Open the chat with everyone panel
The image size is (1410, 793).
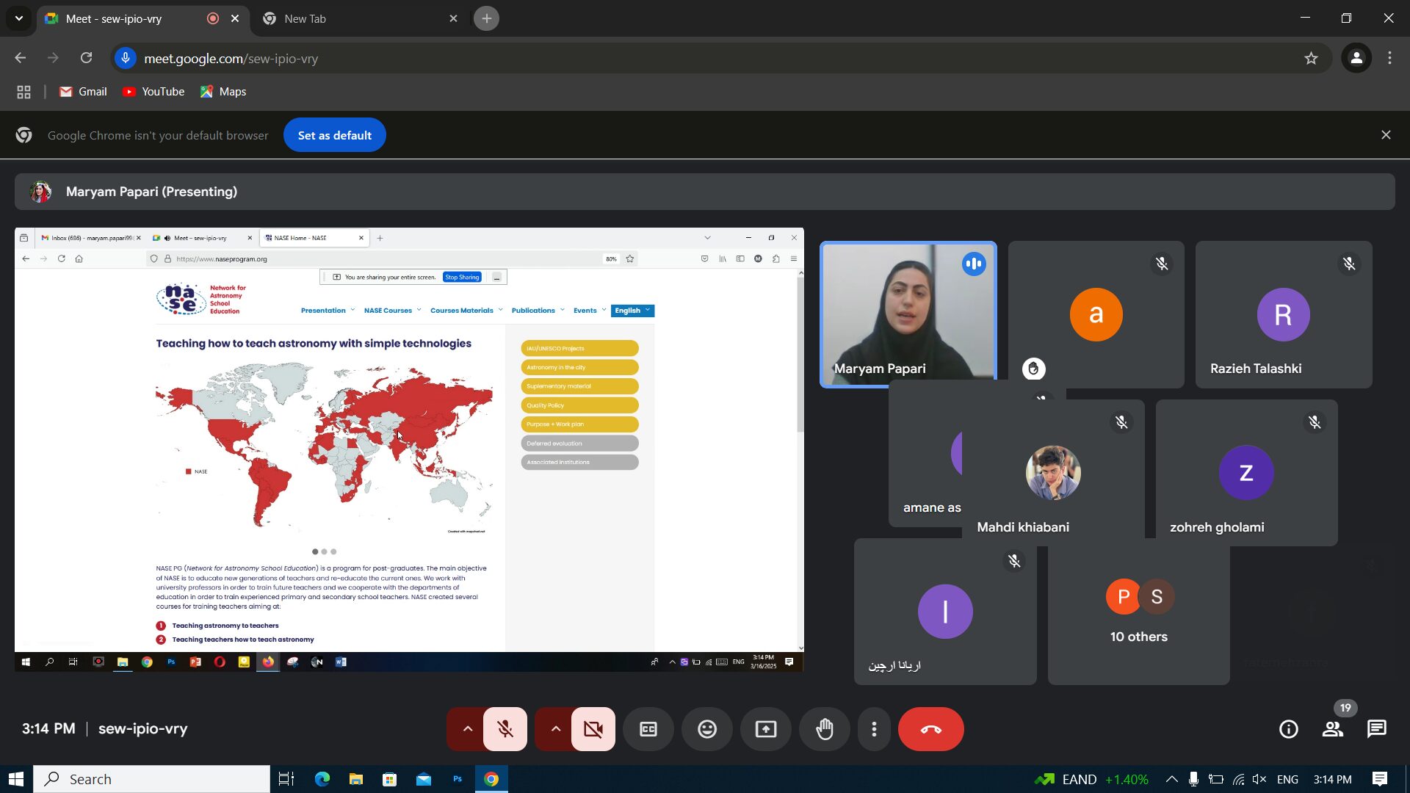point(1377,729)
